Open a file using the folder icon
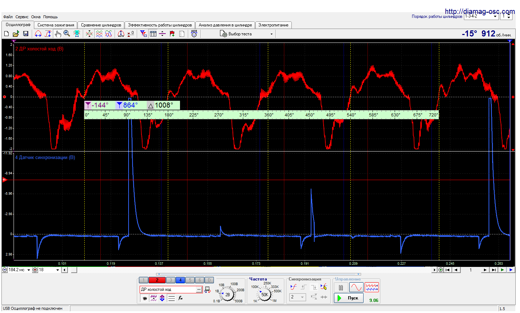Image resolution: width=520 pixels, height=313 pixels. pos(16,34)
